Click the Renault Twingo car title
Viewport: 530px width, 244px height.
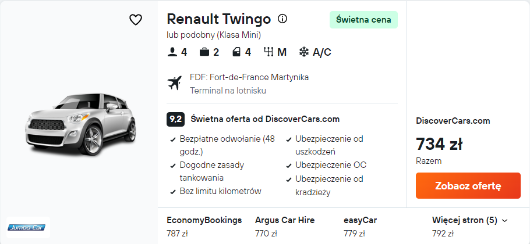tap(218, 19)
